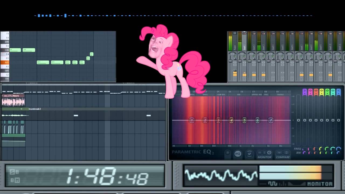This screenshot has height=194, width=345.
Task: Open the EQ options arrow beside HQ
Action: 228,153
